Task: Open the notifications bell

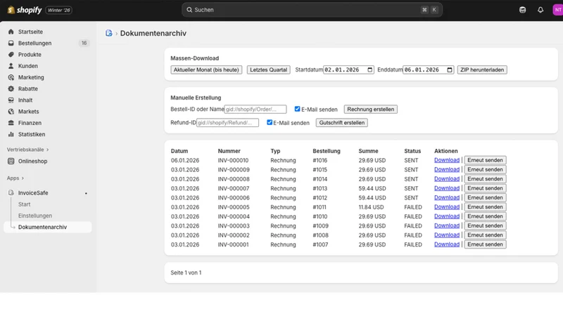Action: coord(540,10)
